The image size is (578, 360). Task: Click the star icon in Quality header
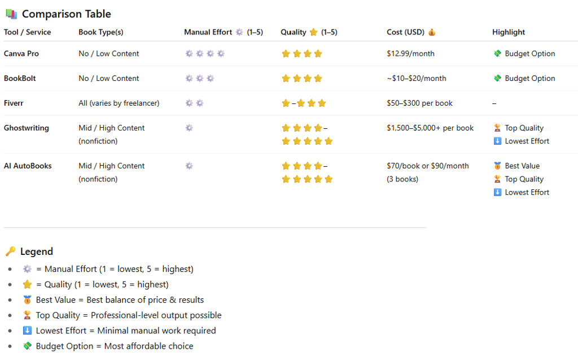click(313, 32)
